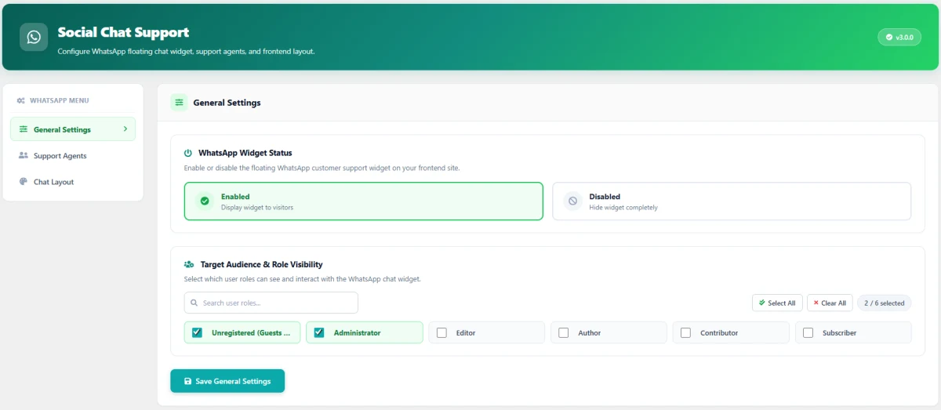The height and width of the screenshot is (410, 941).
Task: Select the Disabled widget status option
Action: coord(732,201)
